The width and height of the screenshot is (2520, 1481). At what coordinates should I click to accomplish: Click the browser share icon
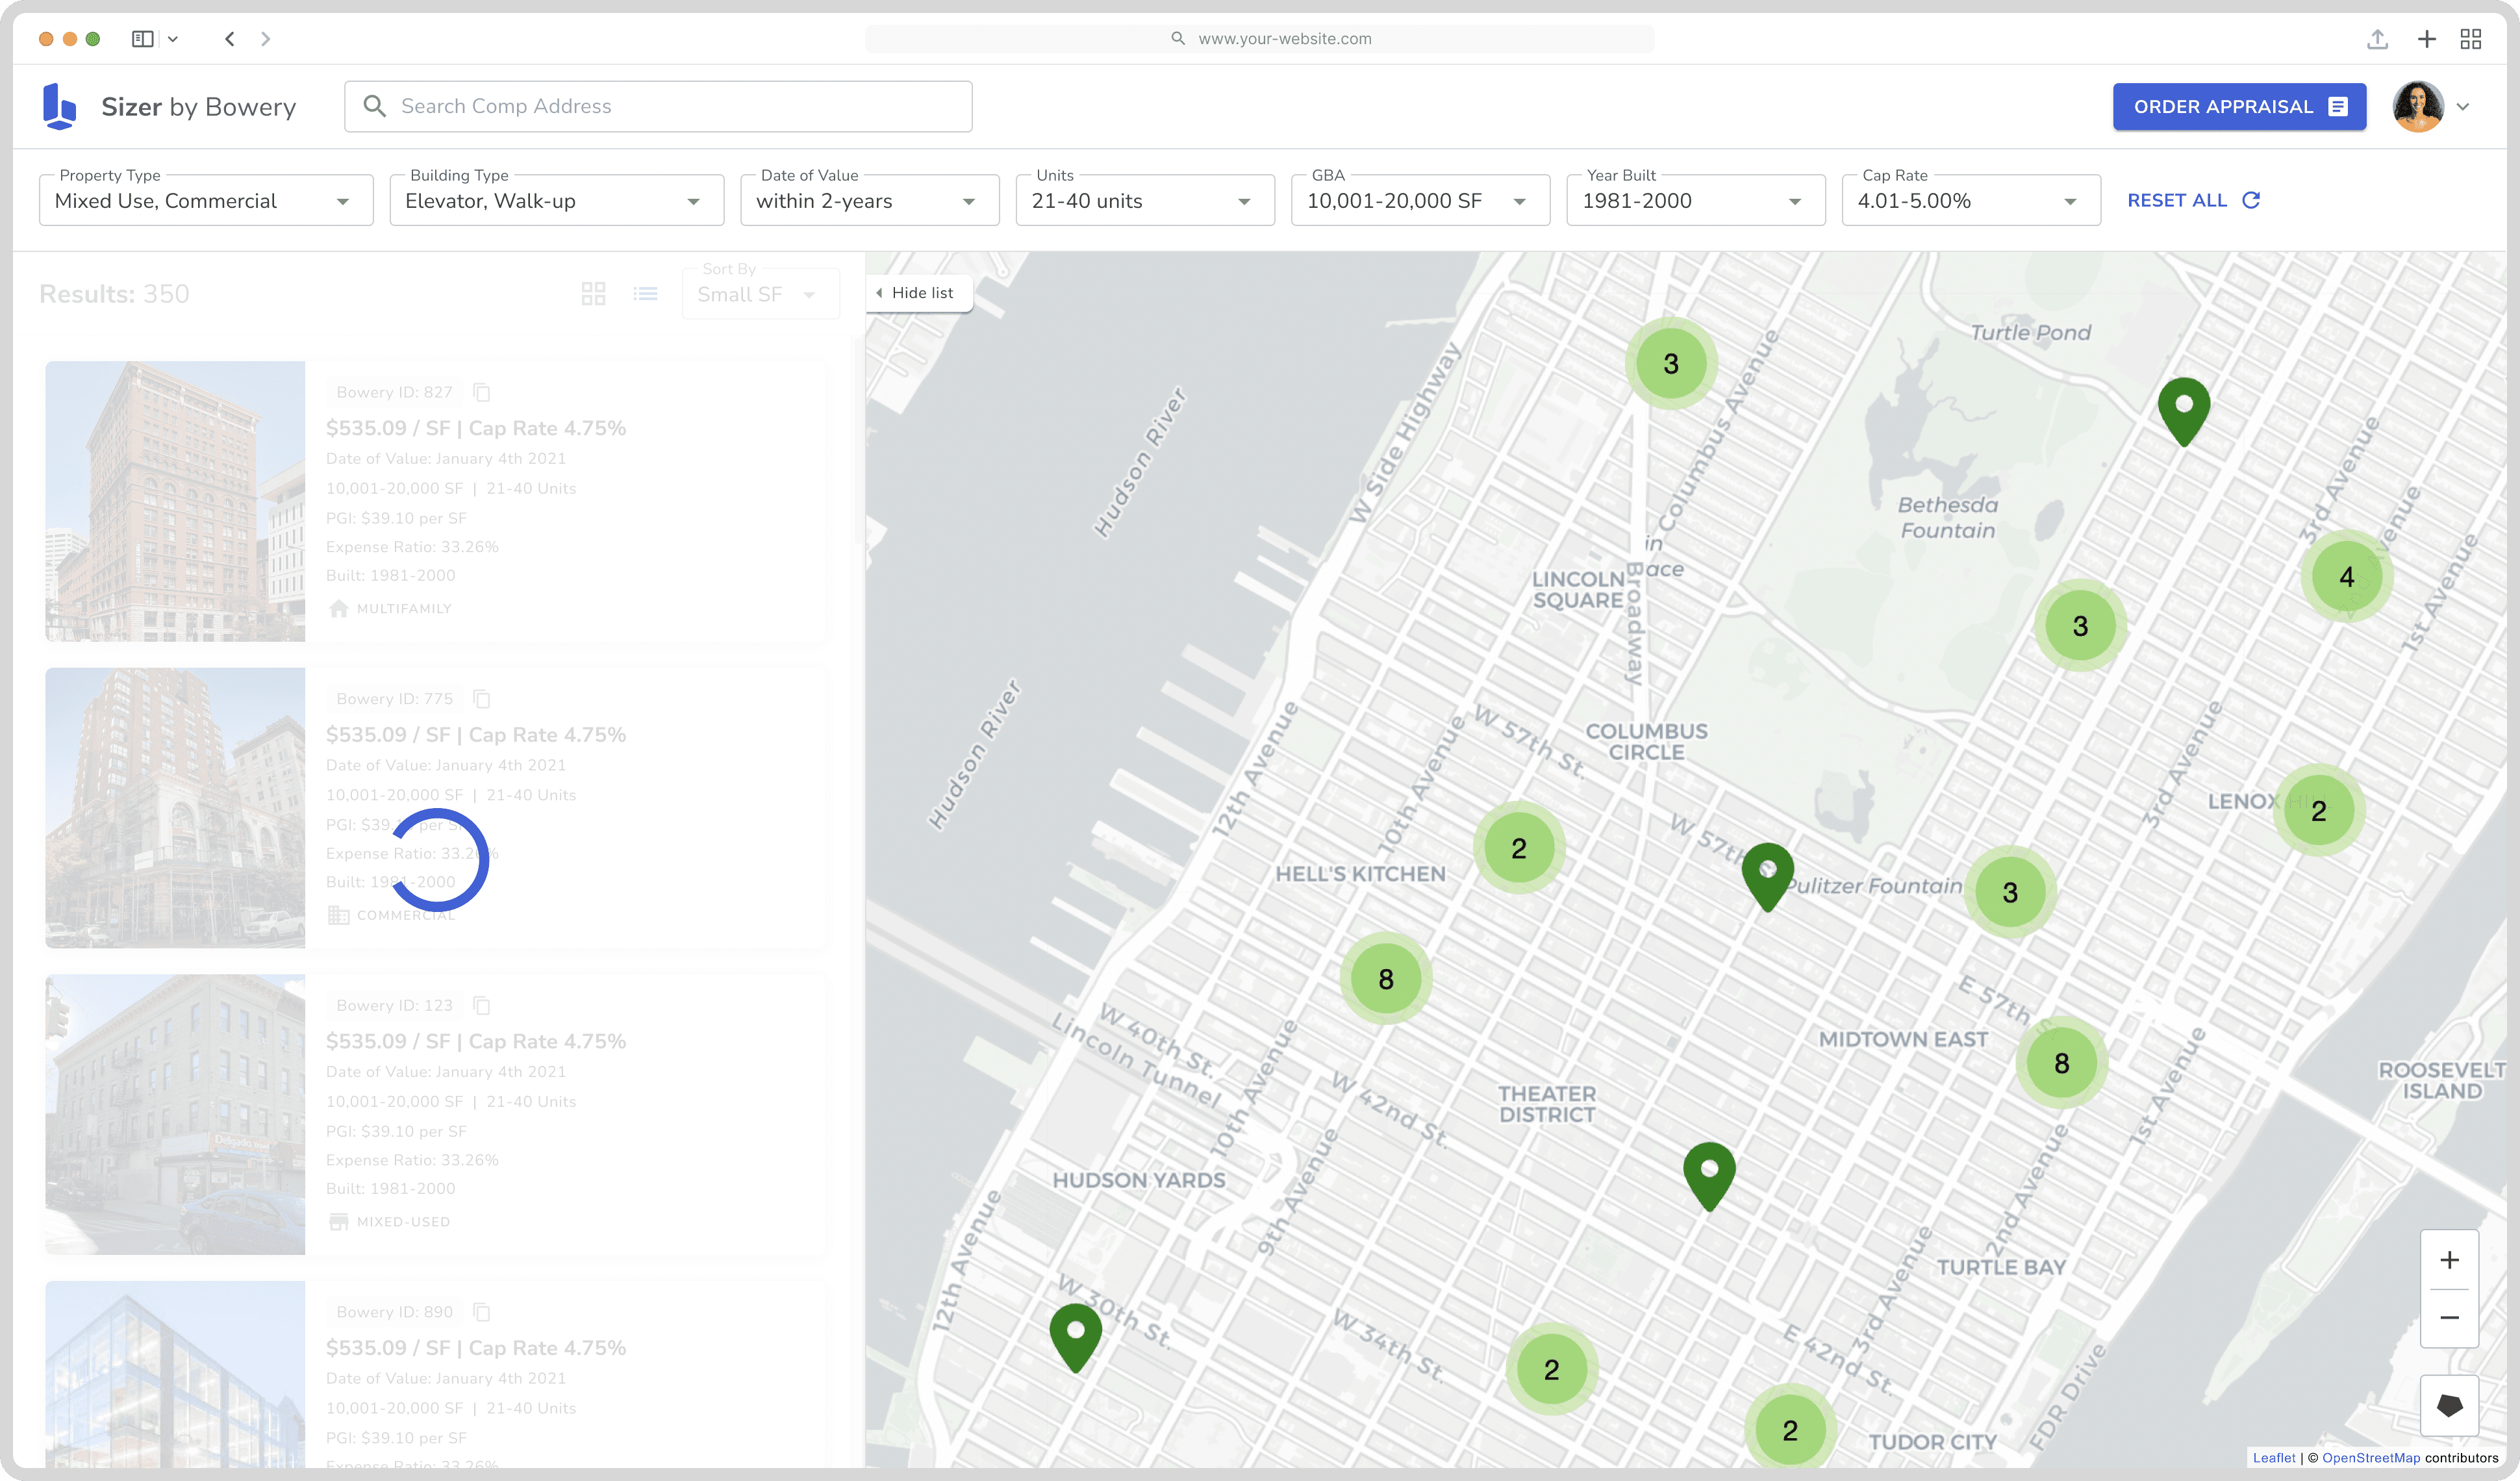tap(2377, 39)
